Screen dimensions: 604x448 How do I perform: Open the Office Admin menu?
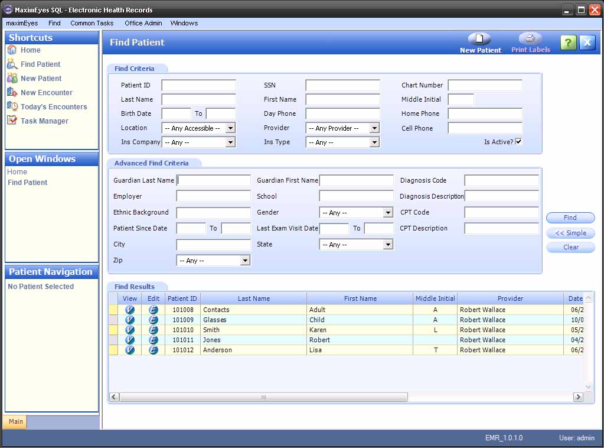pos(143,23)
